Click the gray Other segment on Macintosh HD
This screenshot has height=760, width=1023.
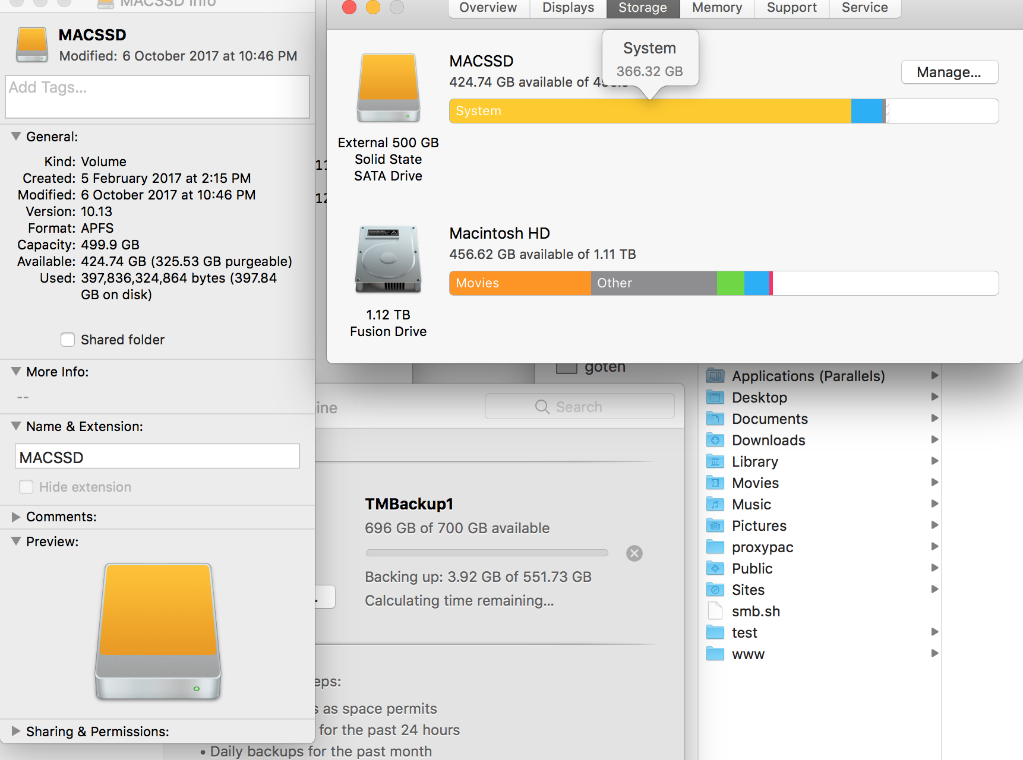[654, 283]
